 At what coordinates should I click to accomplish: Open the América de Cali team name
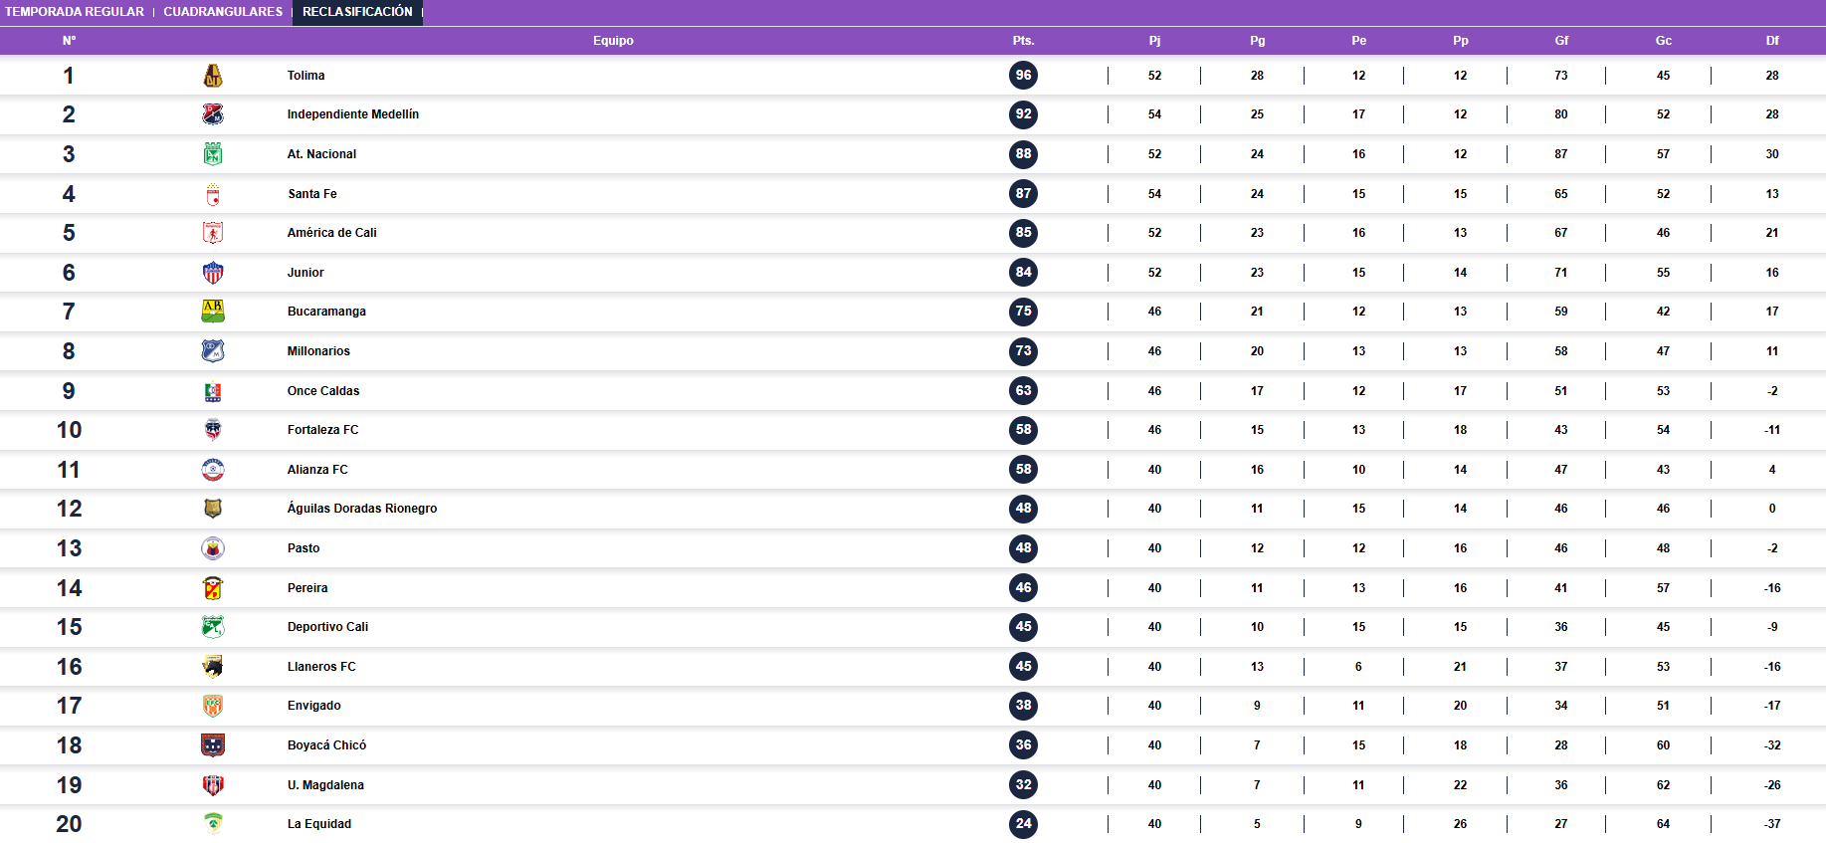click(x=331, y=233)
